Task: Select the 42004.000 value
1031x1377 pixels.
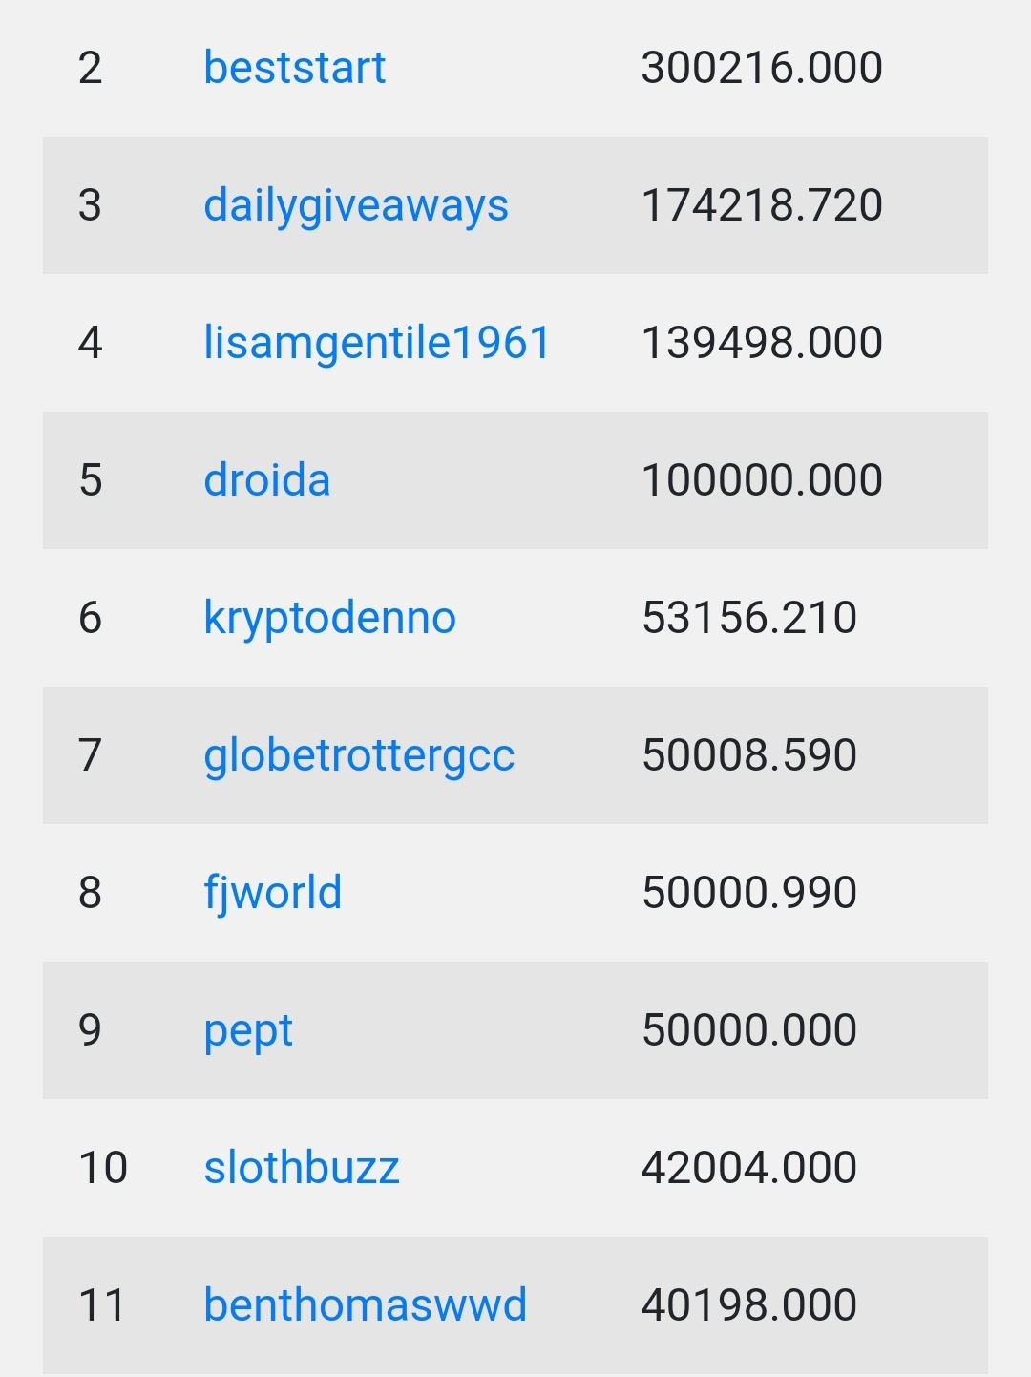Action: pyautogui.click(x=749, y=1168)
